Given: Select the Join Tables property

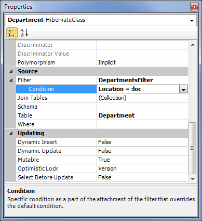Looking at the screenshot, I should (x=33, y=98).
